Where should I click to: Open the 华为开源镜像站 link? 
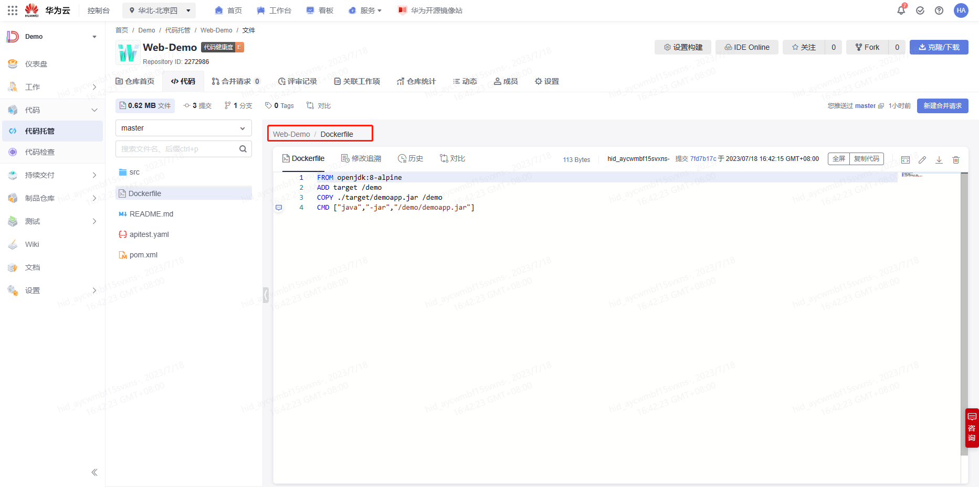[430, 10]
